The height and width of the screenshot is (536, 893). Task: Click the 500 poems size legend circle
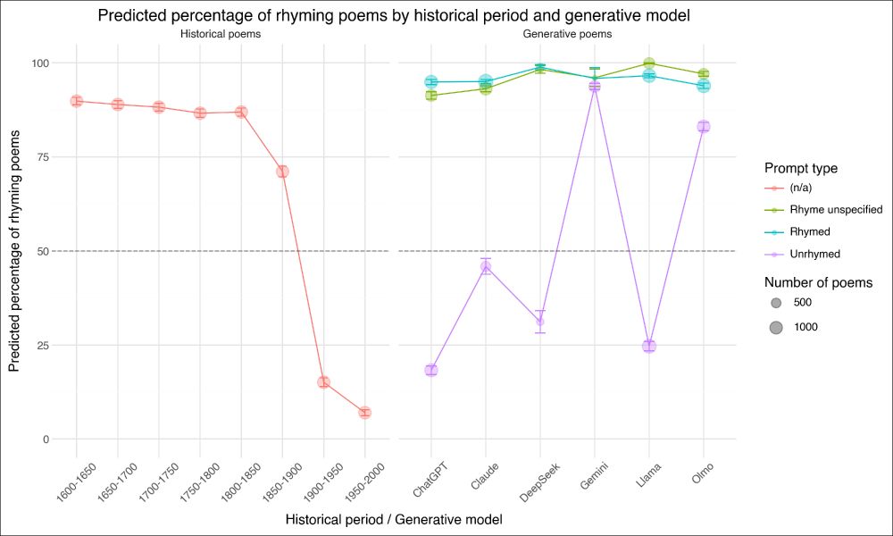point(774,304)
